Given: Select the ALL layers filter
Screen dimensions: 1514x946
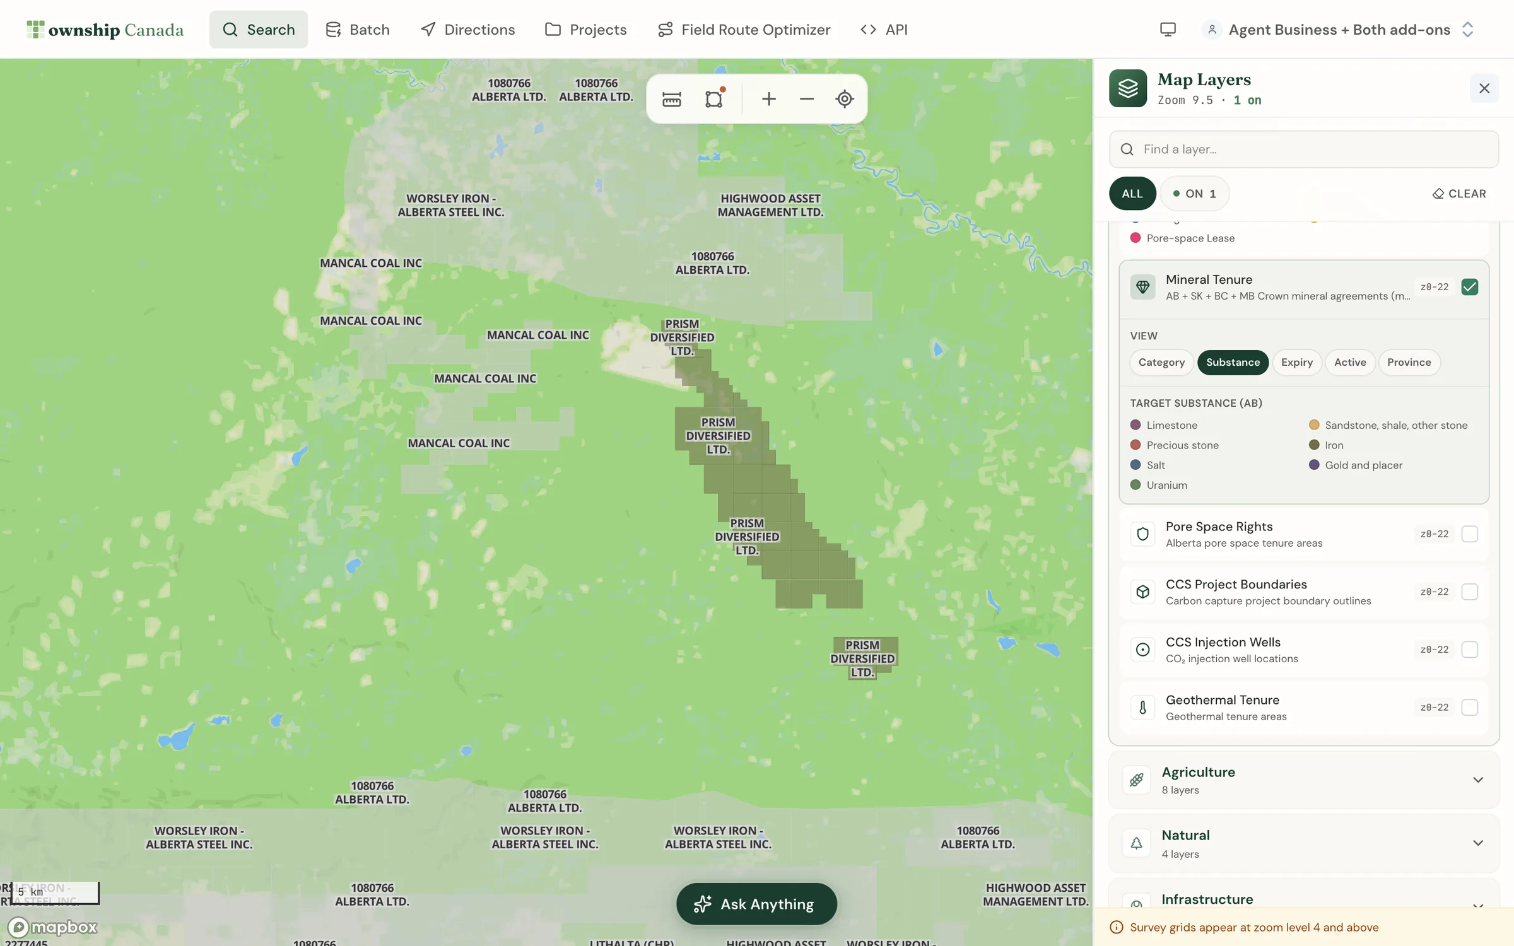Looking at the screenshot, I should pyautogui.click(x=1132, y=194).
